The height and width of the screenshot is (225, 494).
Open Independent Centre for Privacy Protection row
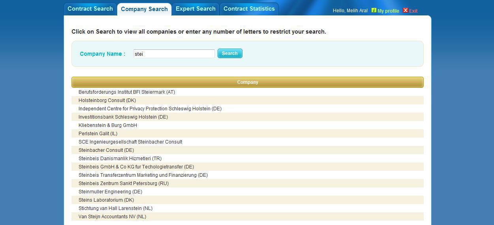248,109
